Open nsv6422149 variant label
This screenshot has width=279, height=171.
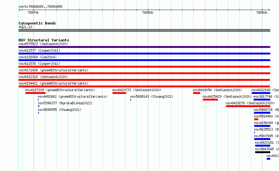click(265, 90)
